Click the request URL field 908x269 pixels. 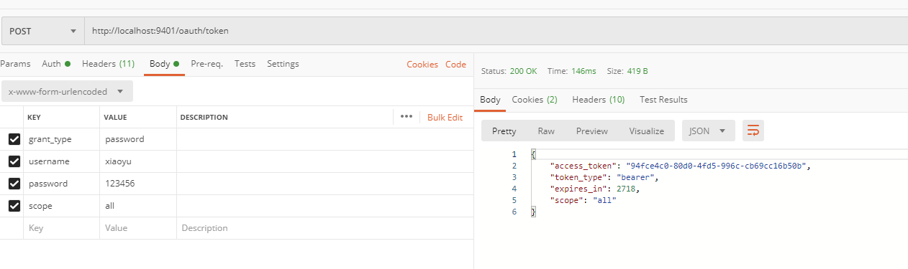[x=496, y=31]
